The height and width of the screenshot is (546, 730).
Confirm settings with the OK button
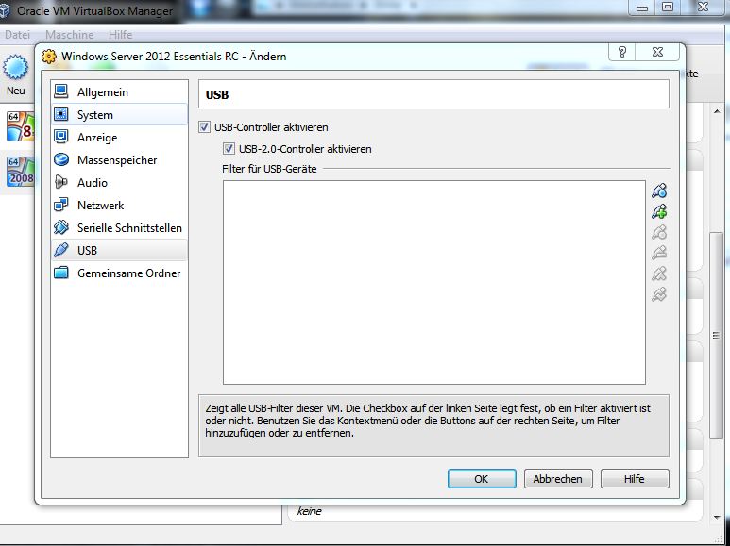coord(481,479)
